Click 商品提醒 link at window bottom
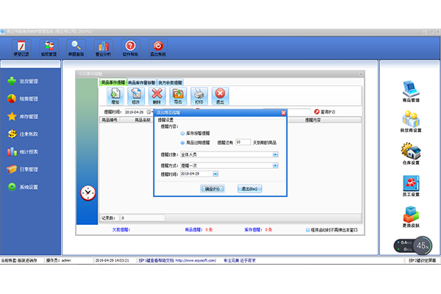 click(193, 230)
